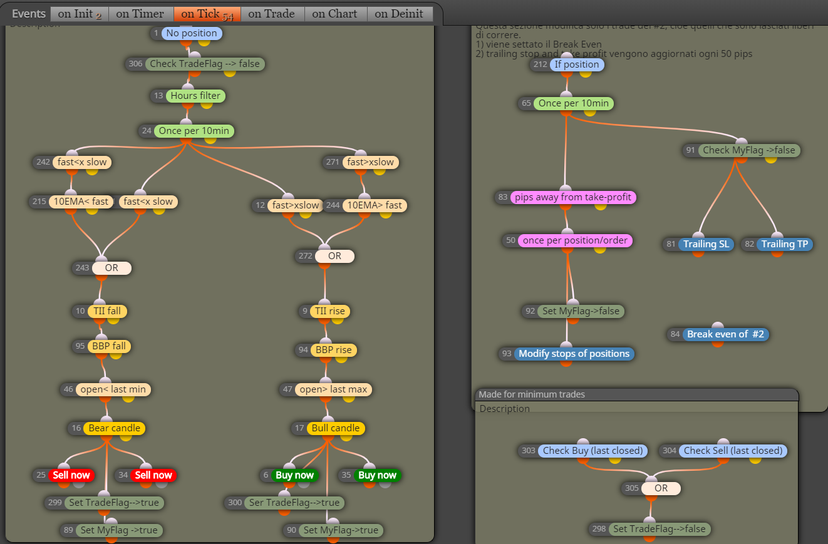This screenshot has width=828, height=544.
Task: Select the Trailing TP block
Action: click(785, 244)
